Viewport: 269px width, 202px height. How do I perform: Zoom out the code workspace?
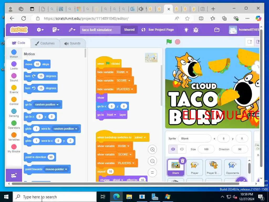pyautogui.click(x=152, y=161)
